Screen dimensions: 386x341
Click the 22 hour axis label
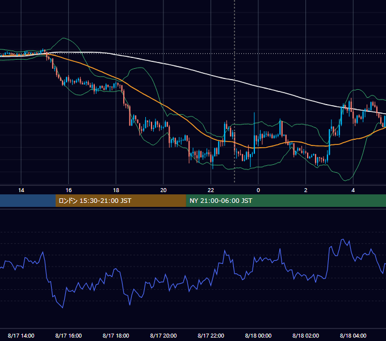pyautogui.click(x=211, y=190)
